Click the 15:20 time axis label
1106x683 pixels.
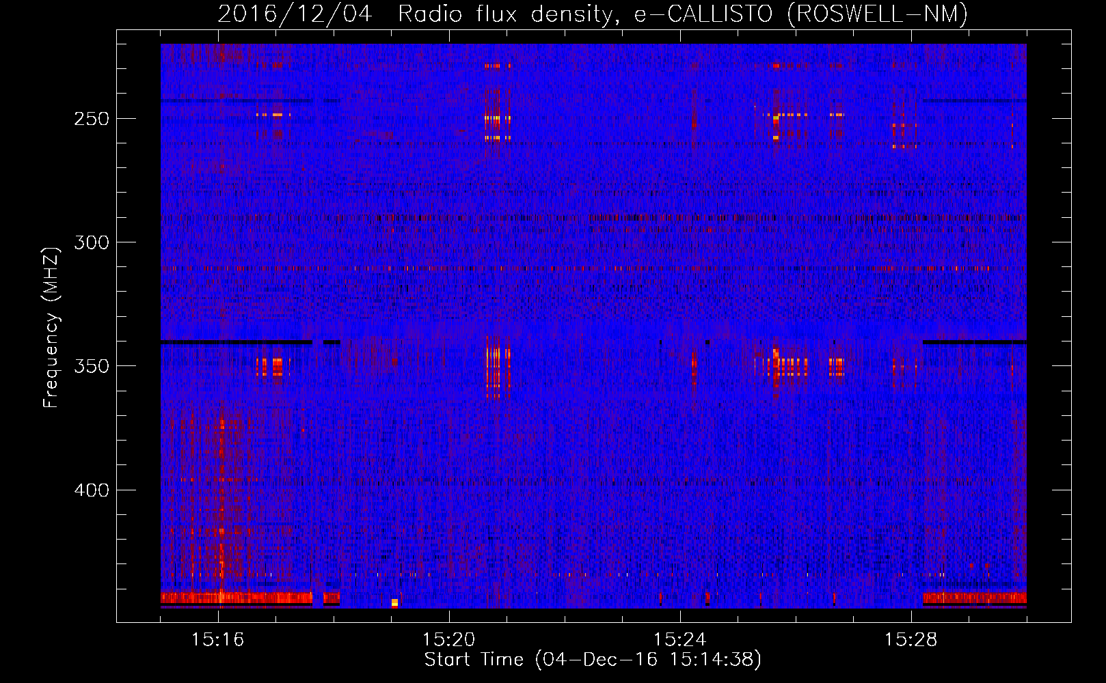(x=449, y=640)
